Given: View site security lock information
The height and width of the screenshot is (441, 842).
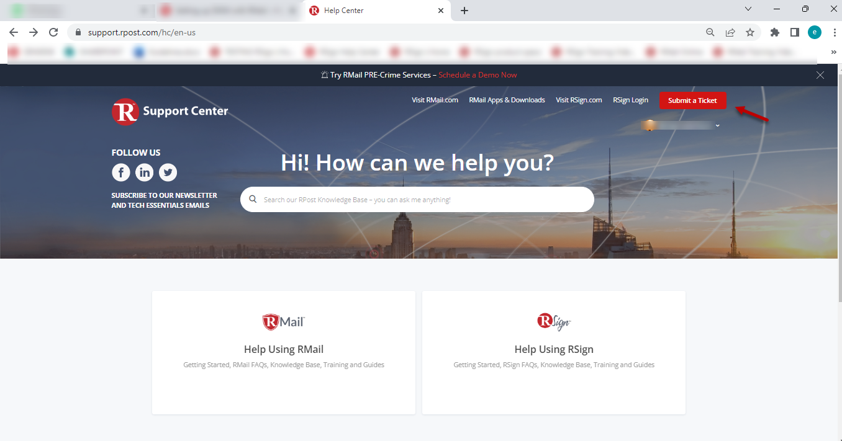Looking at the screenshot, I should tap(78, 32).
